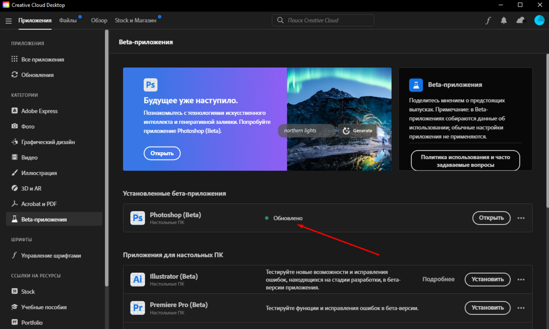
Task: Open the fonts f icon in header
Action: click(488, 21)
